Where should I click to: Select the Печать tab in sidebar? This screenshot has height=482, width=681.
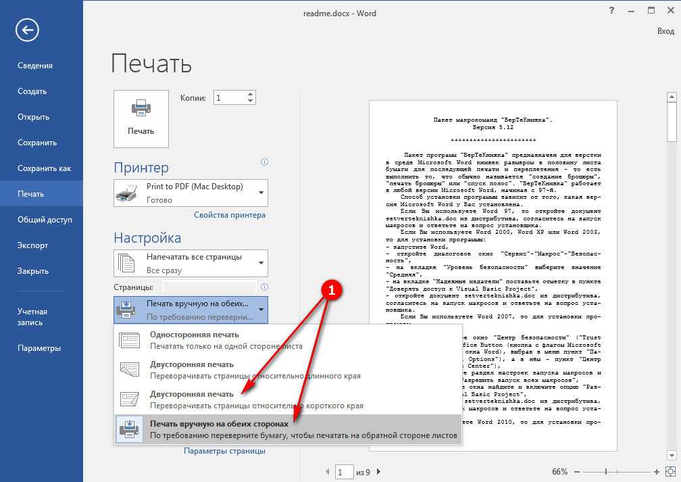[x=41, y=194]
